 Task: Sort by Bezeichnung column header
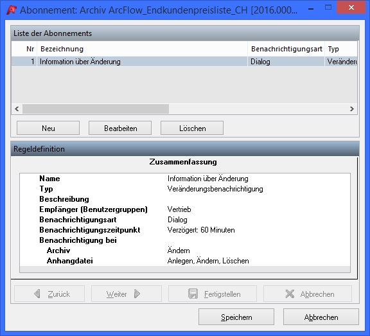(143, 49)
